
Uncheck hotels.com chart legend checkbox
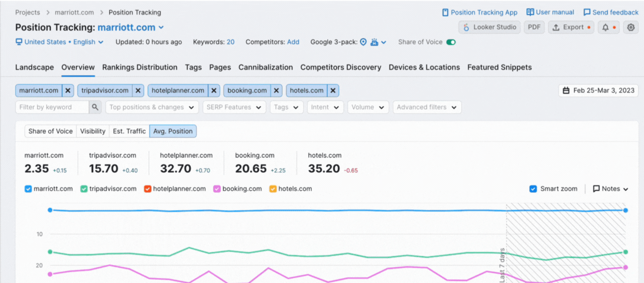[x=273, y=189]
